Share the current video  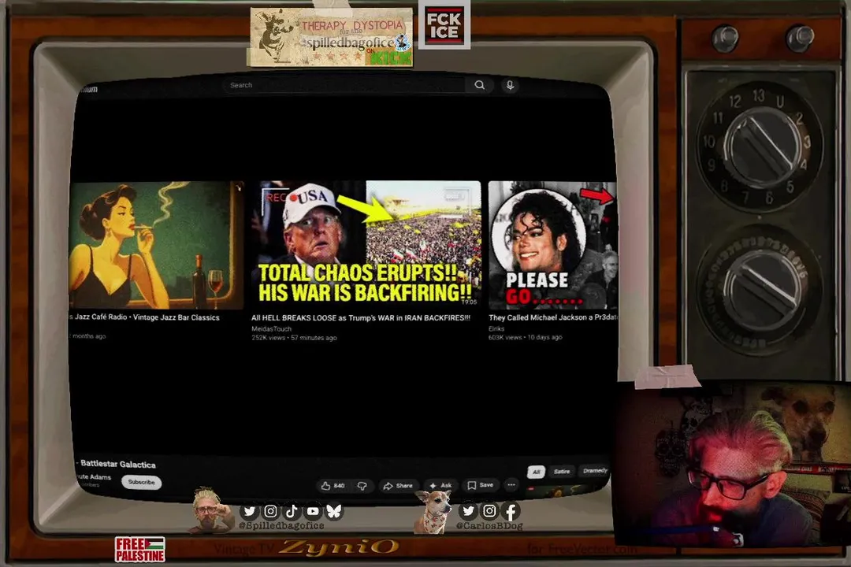399,486
